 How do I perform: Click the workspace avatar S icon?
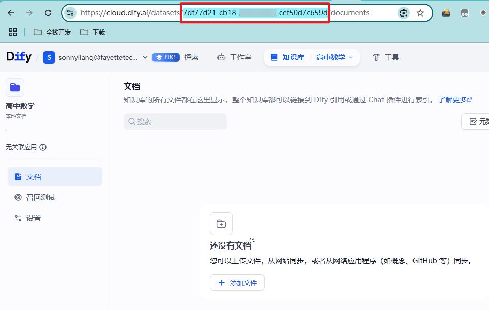(x=49, y=57)
